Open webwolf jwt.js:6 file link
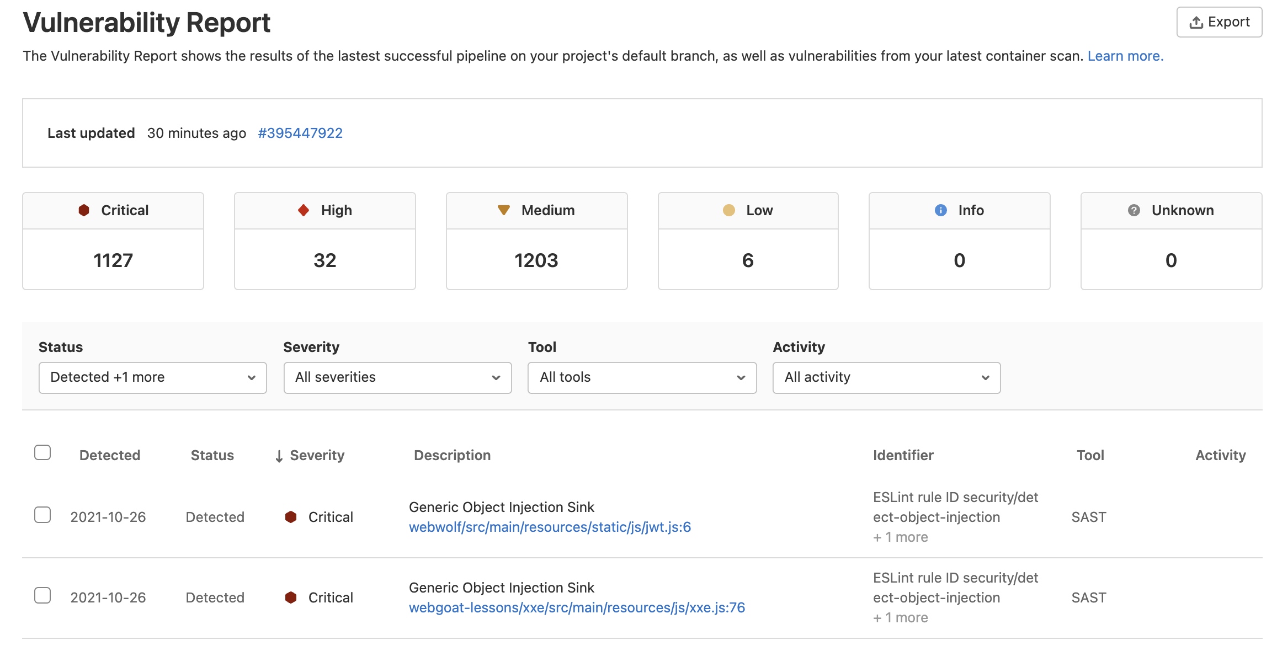 (x=550, y=527)
